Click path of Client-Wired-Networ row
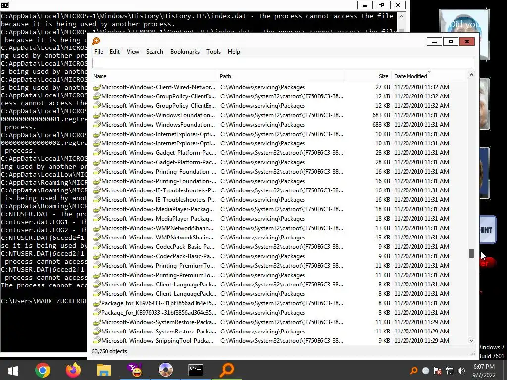The image size is (507, 380). point(262,87)
